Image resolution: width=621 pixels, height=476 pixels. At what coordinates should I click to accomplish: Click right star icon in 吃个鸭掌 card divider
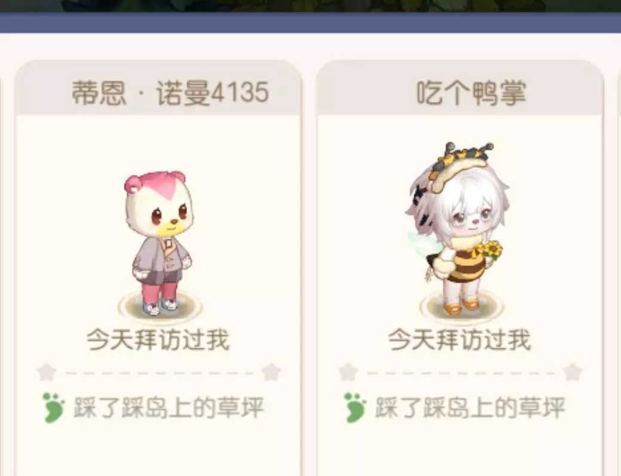pyautogui.click(x=573, y=372)
